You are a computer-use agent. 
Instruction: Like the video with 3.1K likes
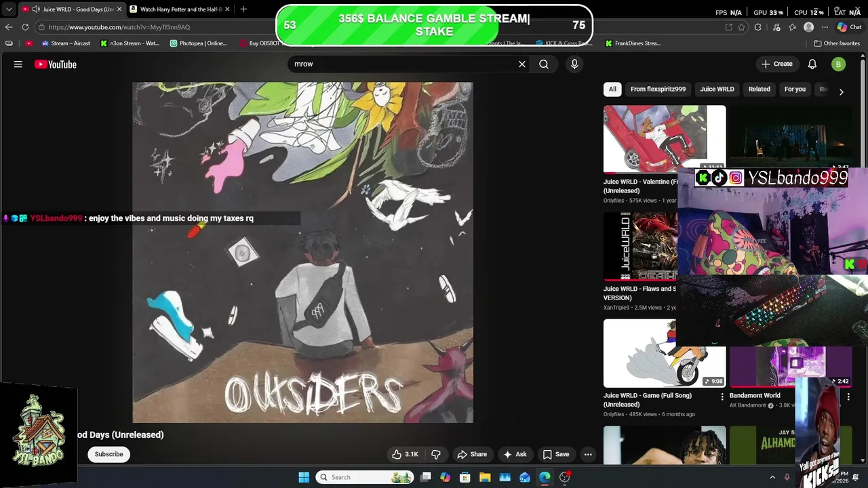(x=405, y=454)
